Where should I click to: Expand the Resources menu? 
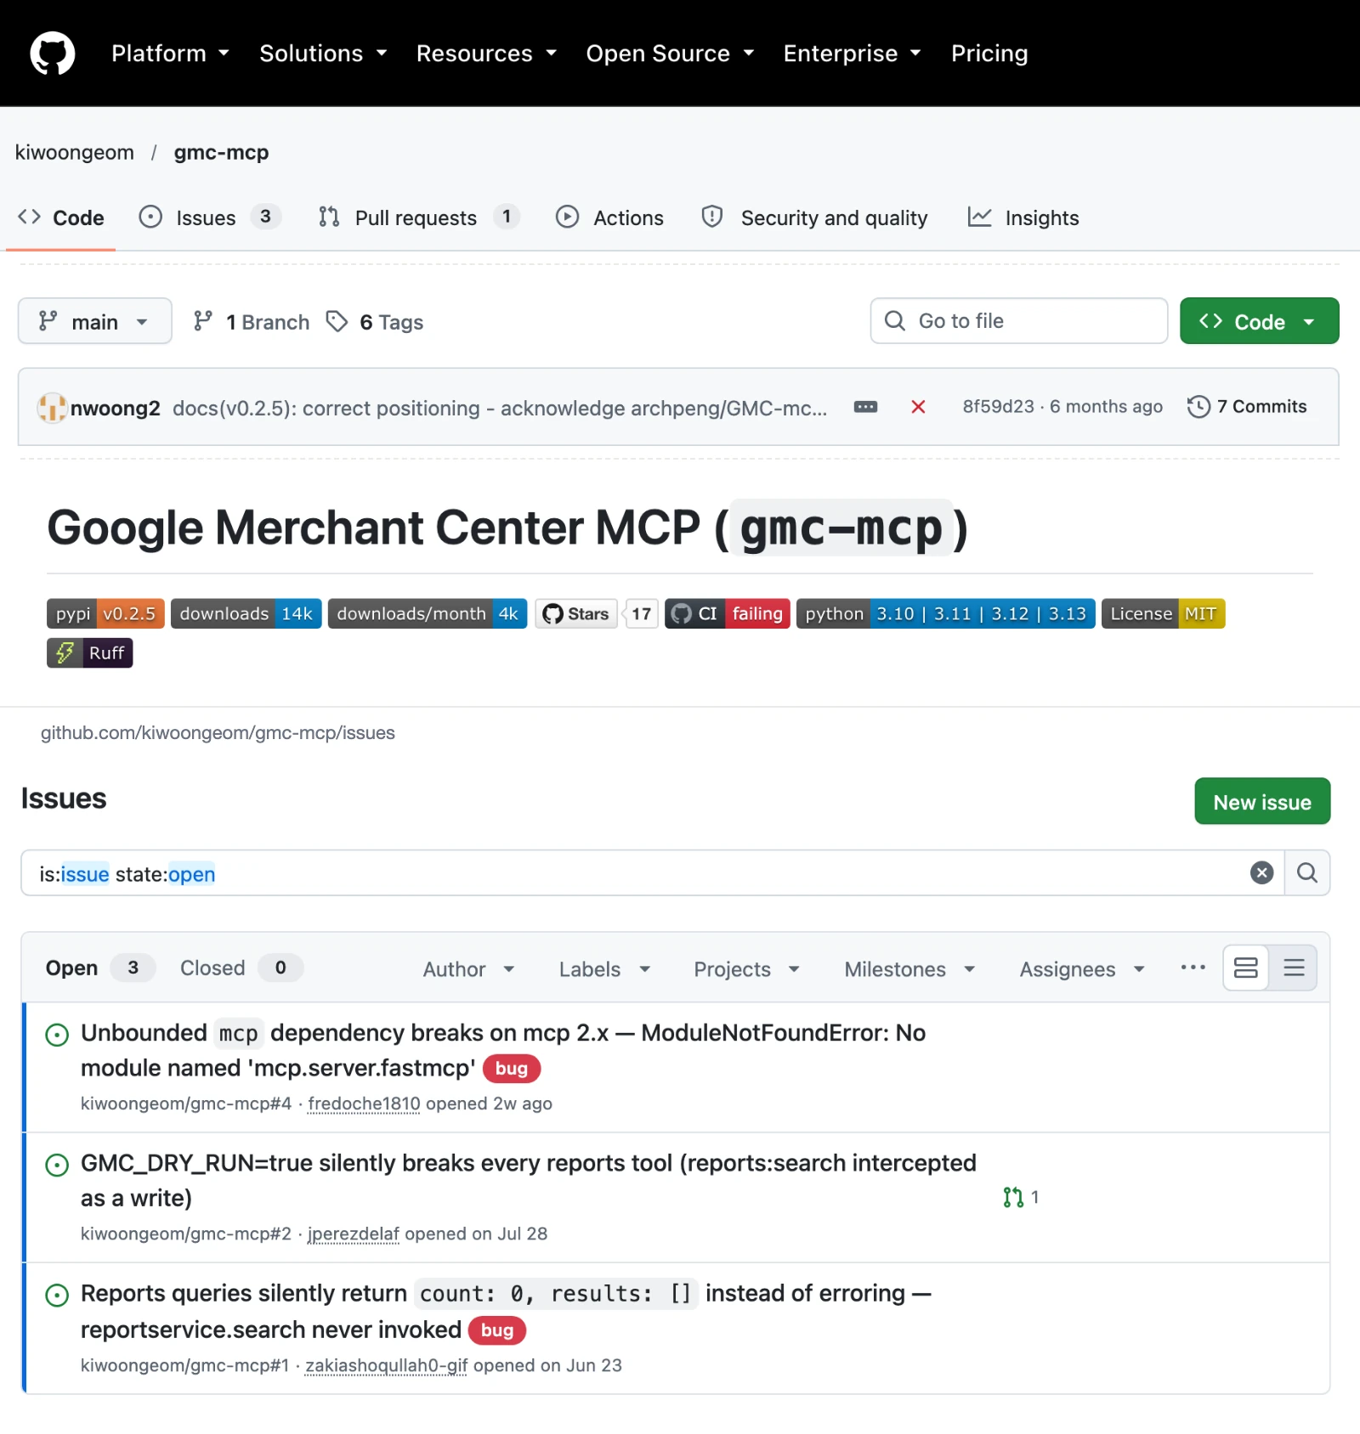tap(486, 54)
